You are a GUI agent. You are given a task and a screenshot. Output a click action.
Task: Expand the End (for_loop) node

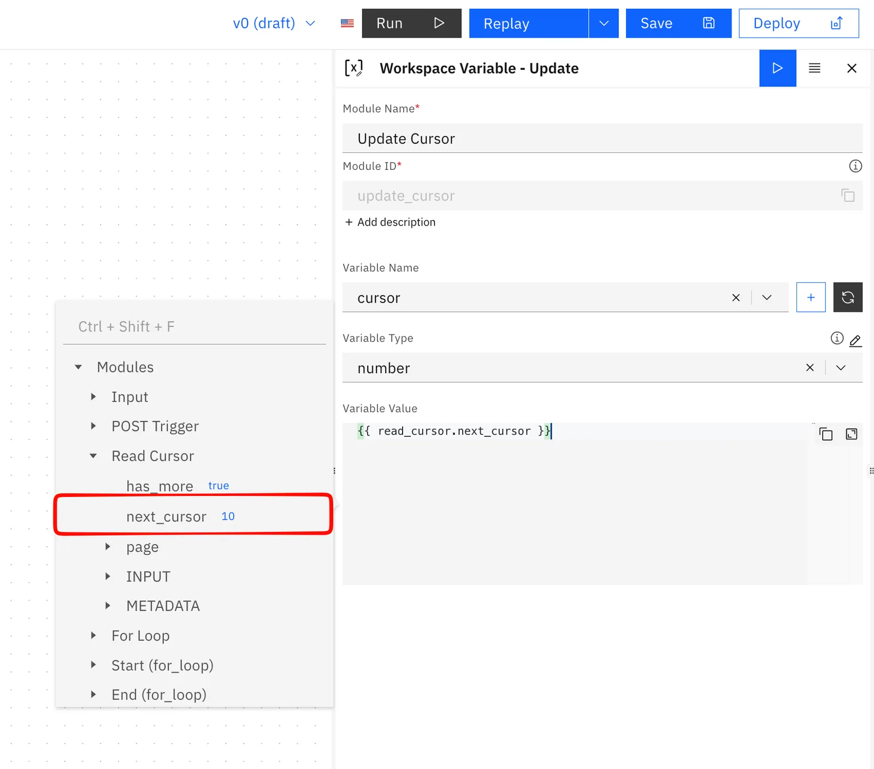[93, 695]
